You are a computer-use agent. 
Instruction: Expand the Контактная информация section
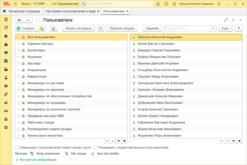tap(36, 160)
